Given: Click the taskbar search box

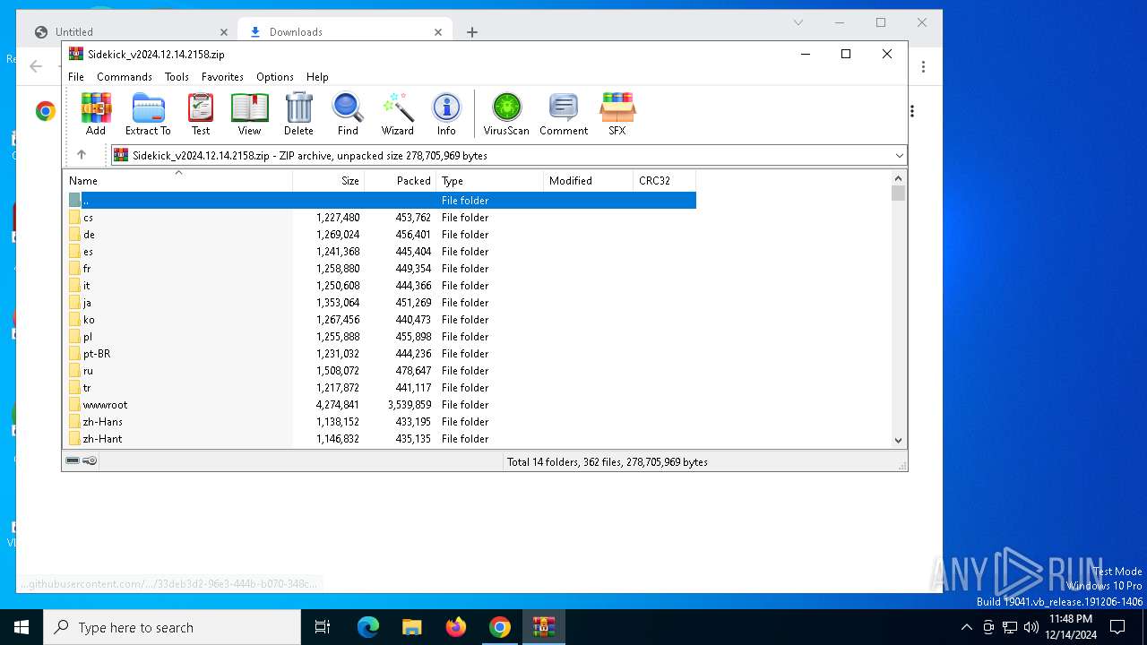Looking at the screenshot, I should click(172, 627).
